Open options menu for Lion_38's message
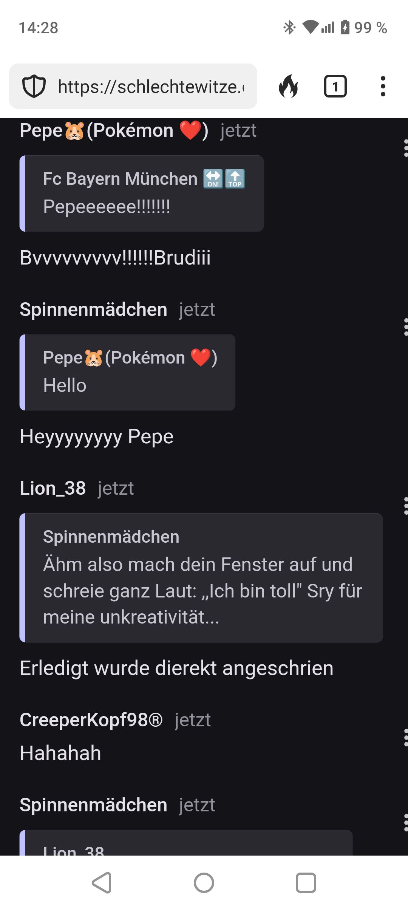The height and width of the screenshot is (910, 408). tap(405, 506)
